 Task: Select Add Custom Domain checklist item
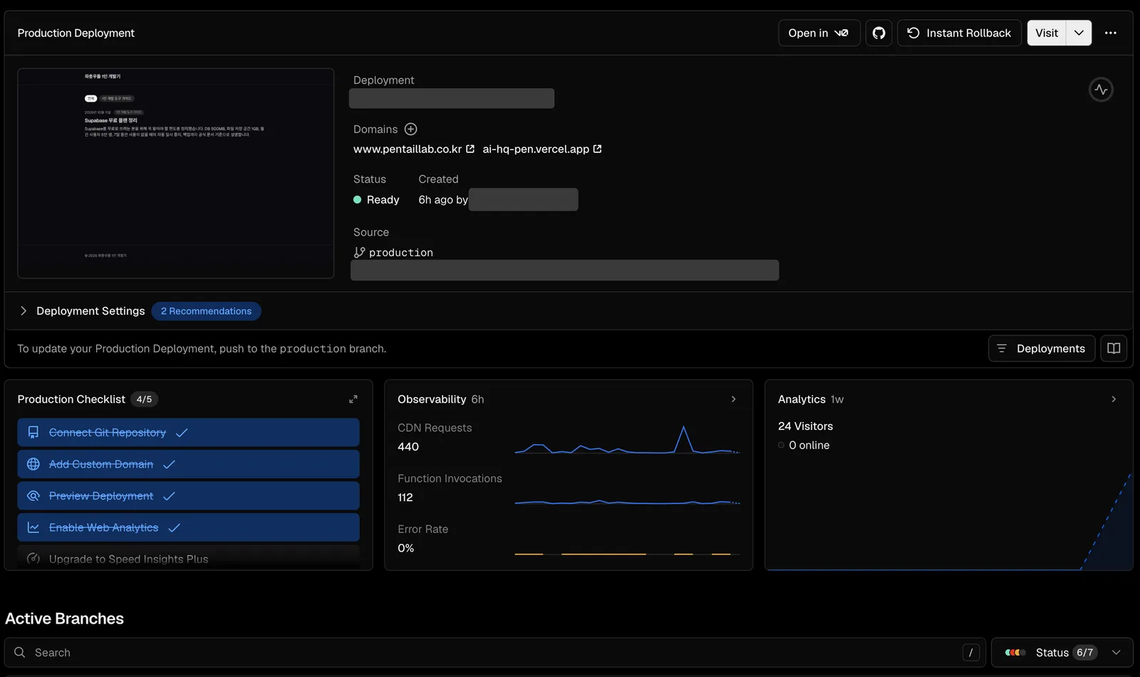188,464
